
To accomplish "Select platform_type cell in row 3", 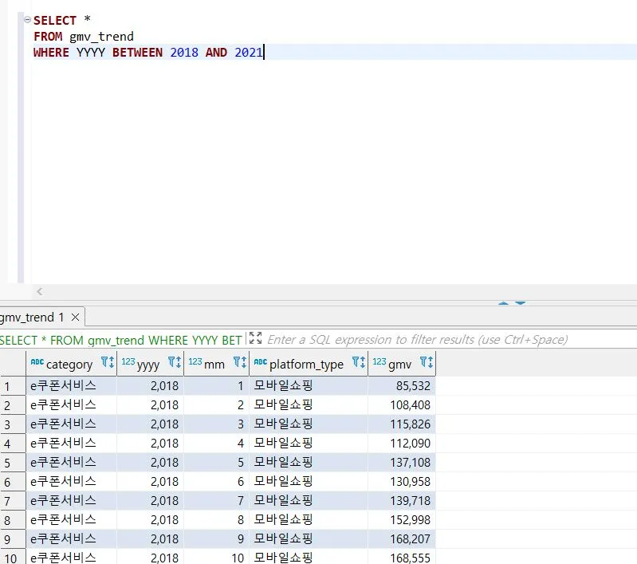I will 309,424.
